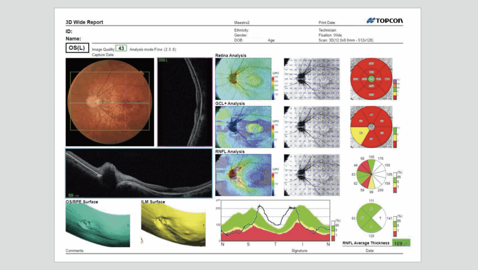Toggle the temporal T quadrant pie sector
The height and width of the screenshot is (270, 478).
coord(380,218)
